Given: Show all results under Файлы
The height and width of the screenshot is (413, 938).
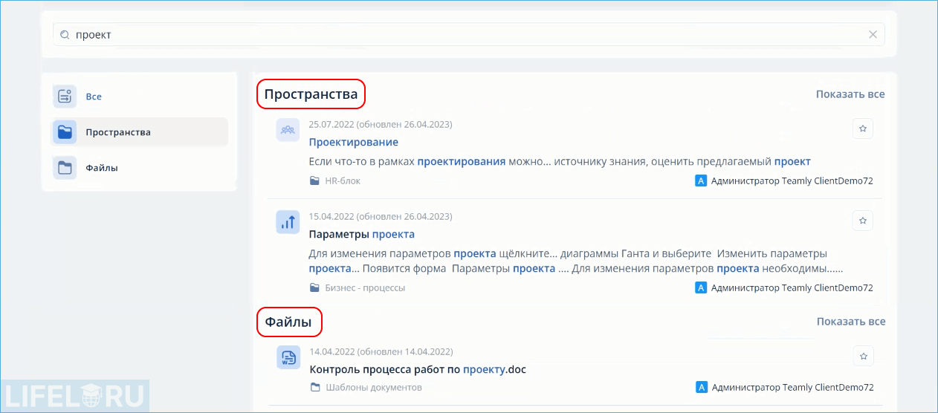Looking at the screenshot, I should pos(851,322).
